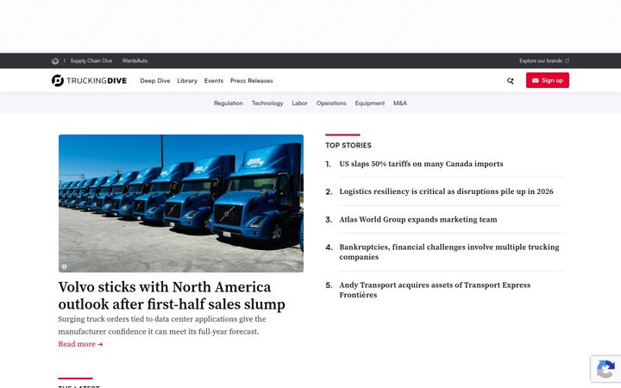Open Logistics resiliency is critical story
The height and width of the screenshot is (388, 621).
click(x=447, y=191)
